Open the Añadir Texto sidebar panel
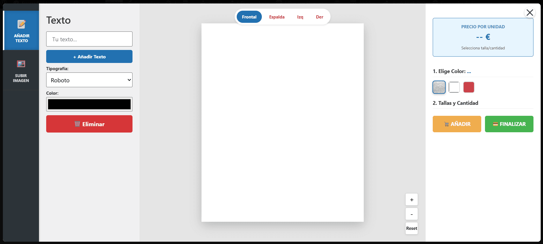Image resolution: width=543 pixels, height=244 pixels. coord(21,30)
